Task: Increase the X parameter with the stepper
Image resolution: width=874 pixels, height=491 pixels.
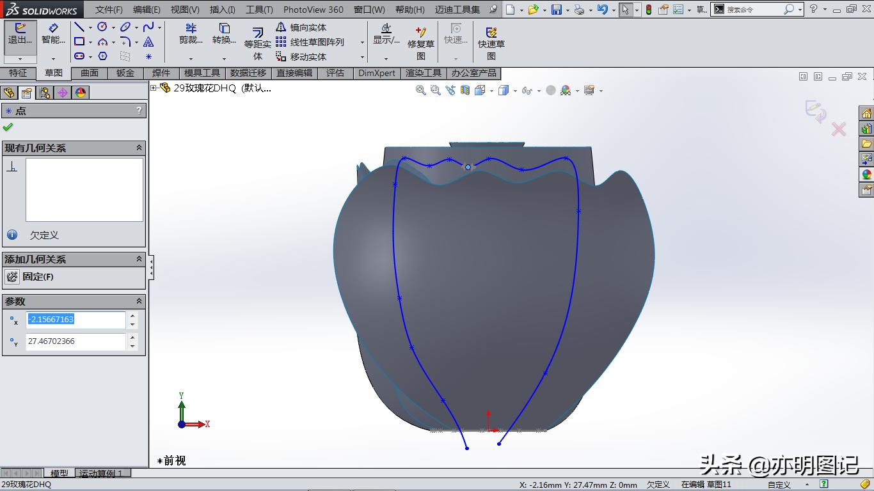Action: pyautogui.click(x=132, y=316)
